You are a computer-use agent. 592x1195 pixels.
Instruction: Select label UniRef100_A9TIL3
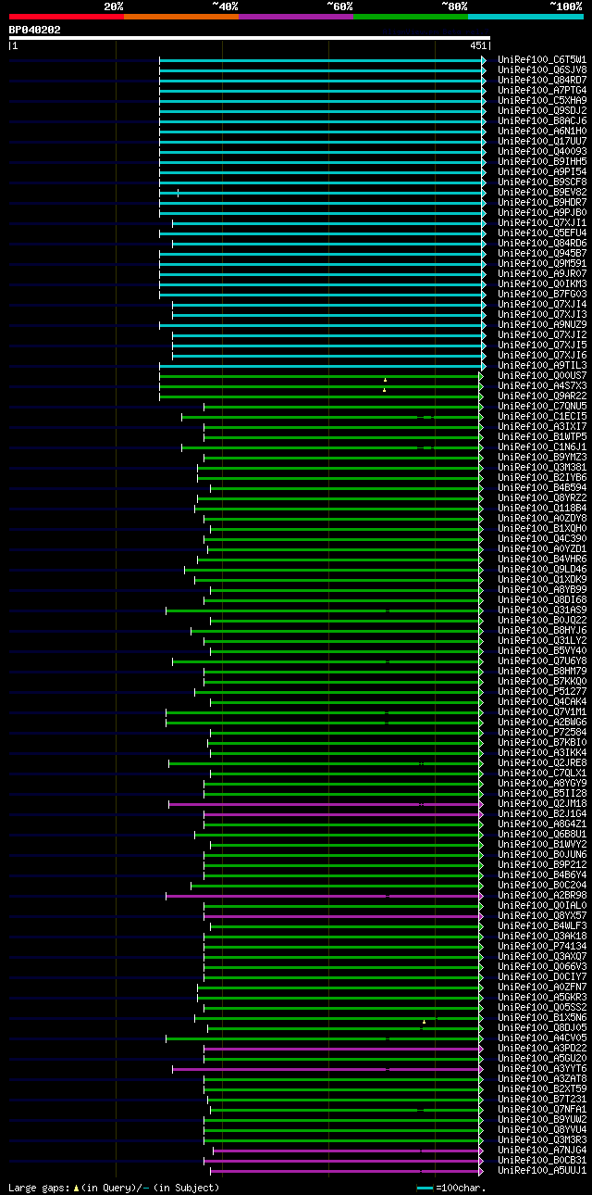542,365
